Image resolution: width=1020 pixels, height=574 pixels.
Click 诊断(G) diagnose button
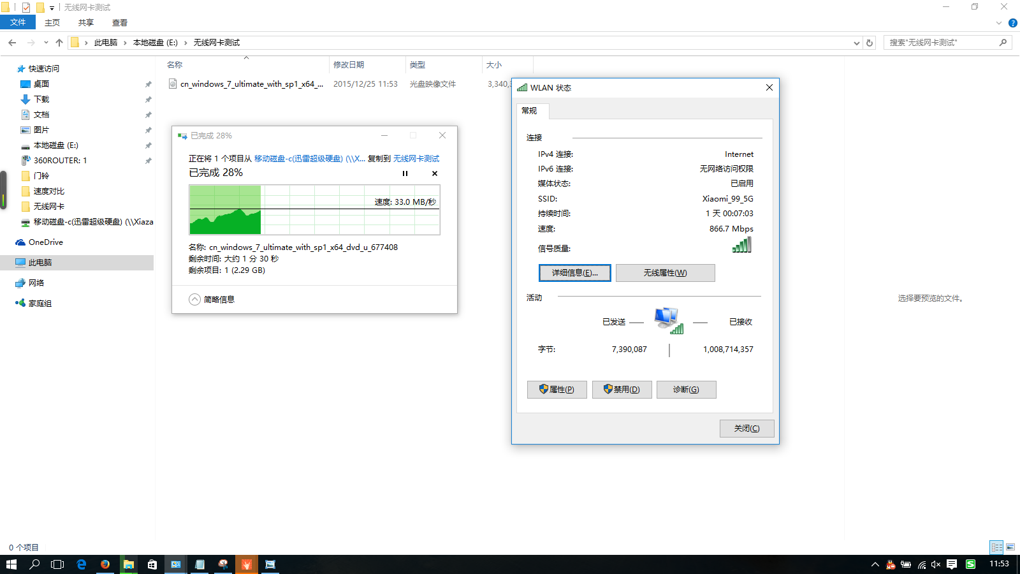point(686,390)
